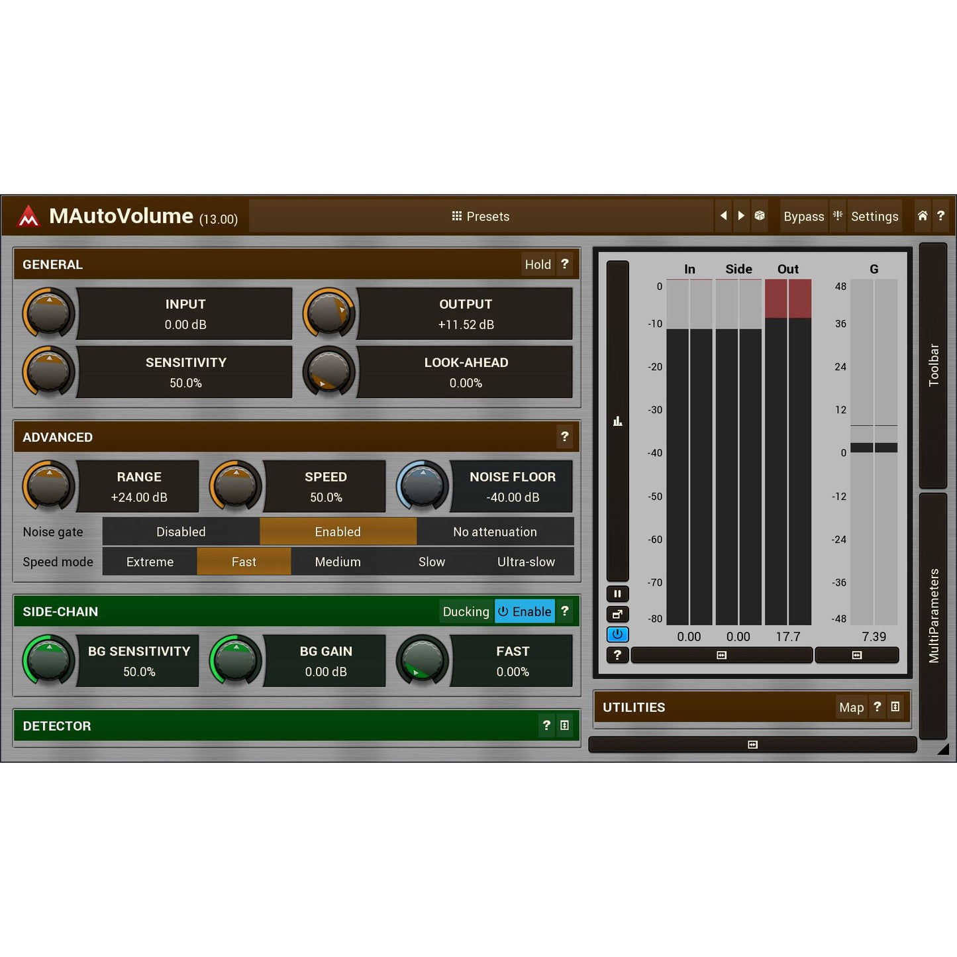Screen dimensions: 957x957
Task: Open the Presets browser
Action: click(481, 216)
